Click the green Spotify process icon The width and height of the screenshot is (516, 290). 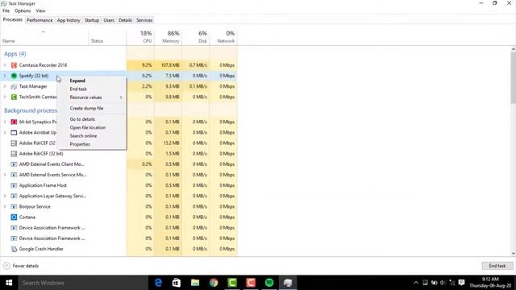pyautogui.click(x=14, y=76)
